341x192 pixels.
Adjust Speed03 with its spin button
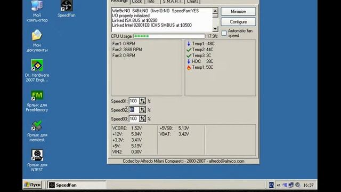142,119
